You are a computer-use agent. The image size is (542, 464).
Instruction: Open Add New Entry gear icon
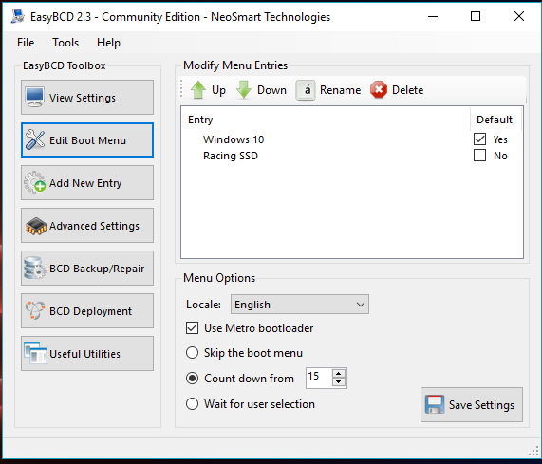tap(34, 182)
